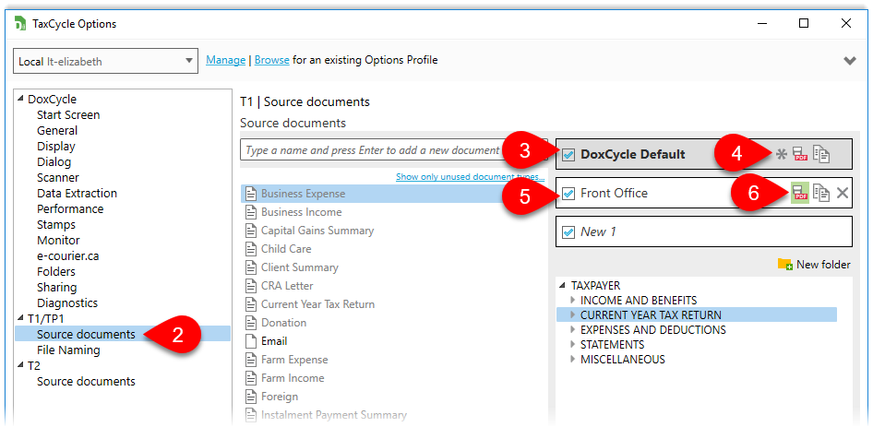Select the New 1 document set
The image size is (873, 427).
(704, 231)
